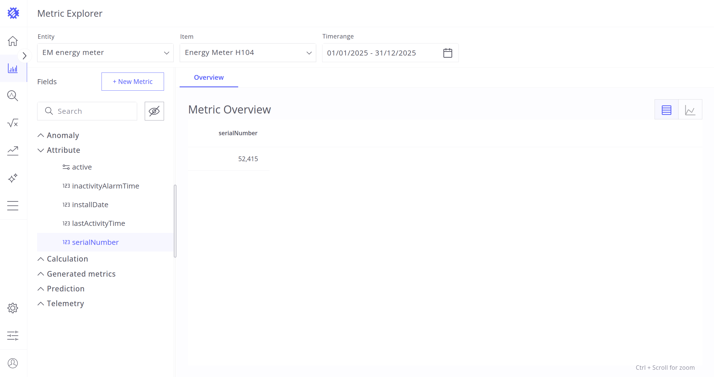Open the sparkles AI sidebar icon
The image size is (714, 377).
pos(13,178)
